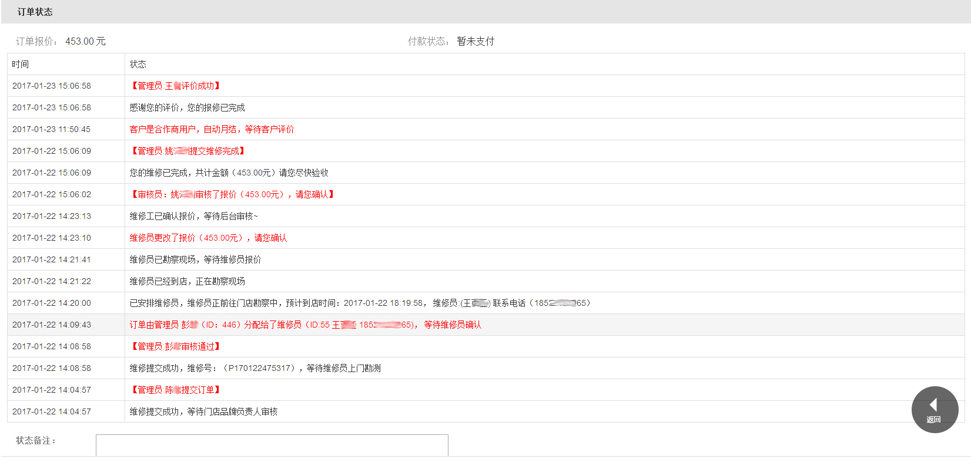Click the 审核员 审核了报价 status entry

pyautogui.click(x=233, y=194)
